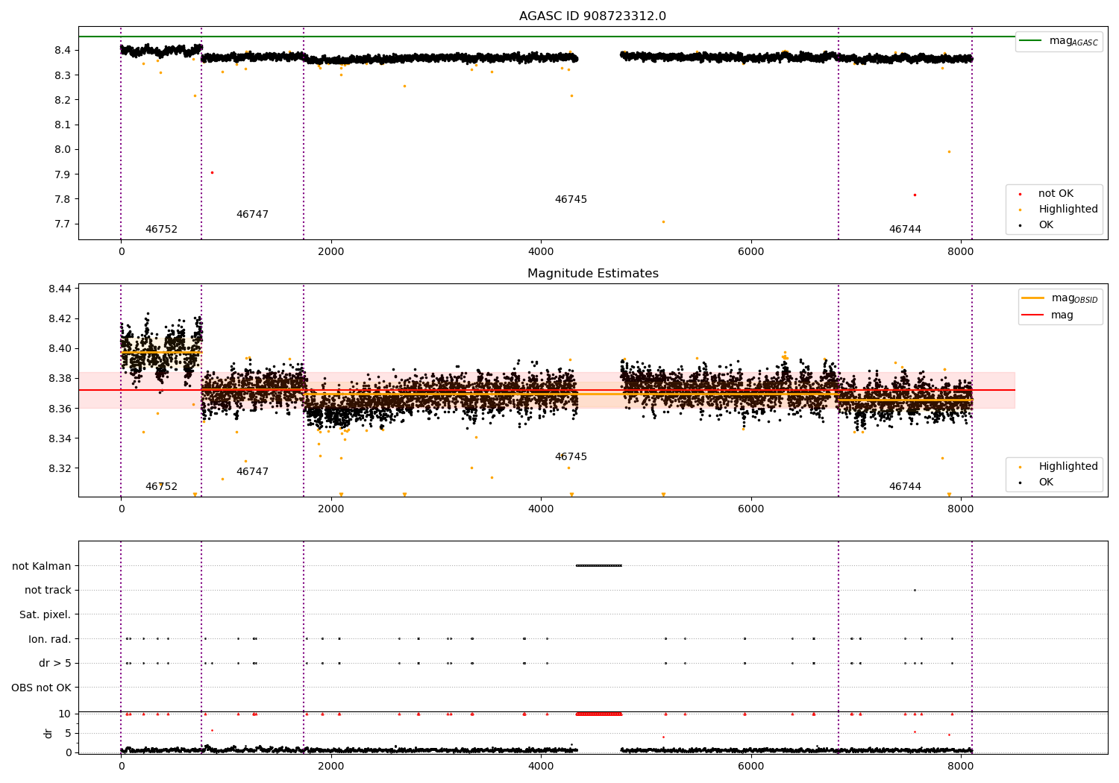
Task: Click the 10 tick on the dr axis
Action: click(x=65, y=714)
